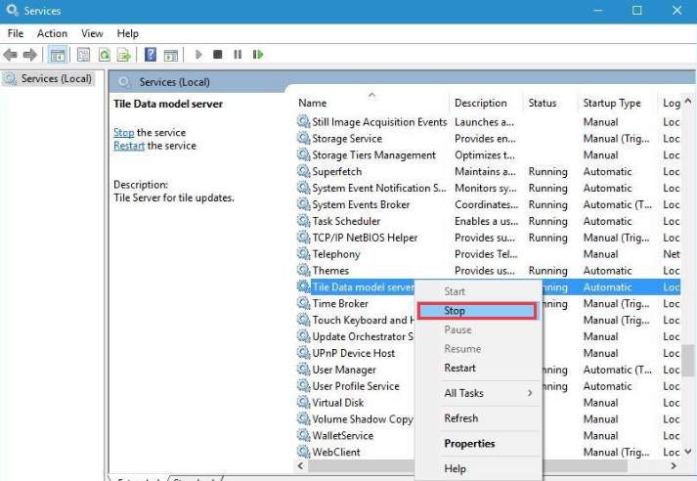Click the Stop the service link
The width and height of the screenshot is (697, 481).
click(x=123, y=133)
